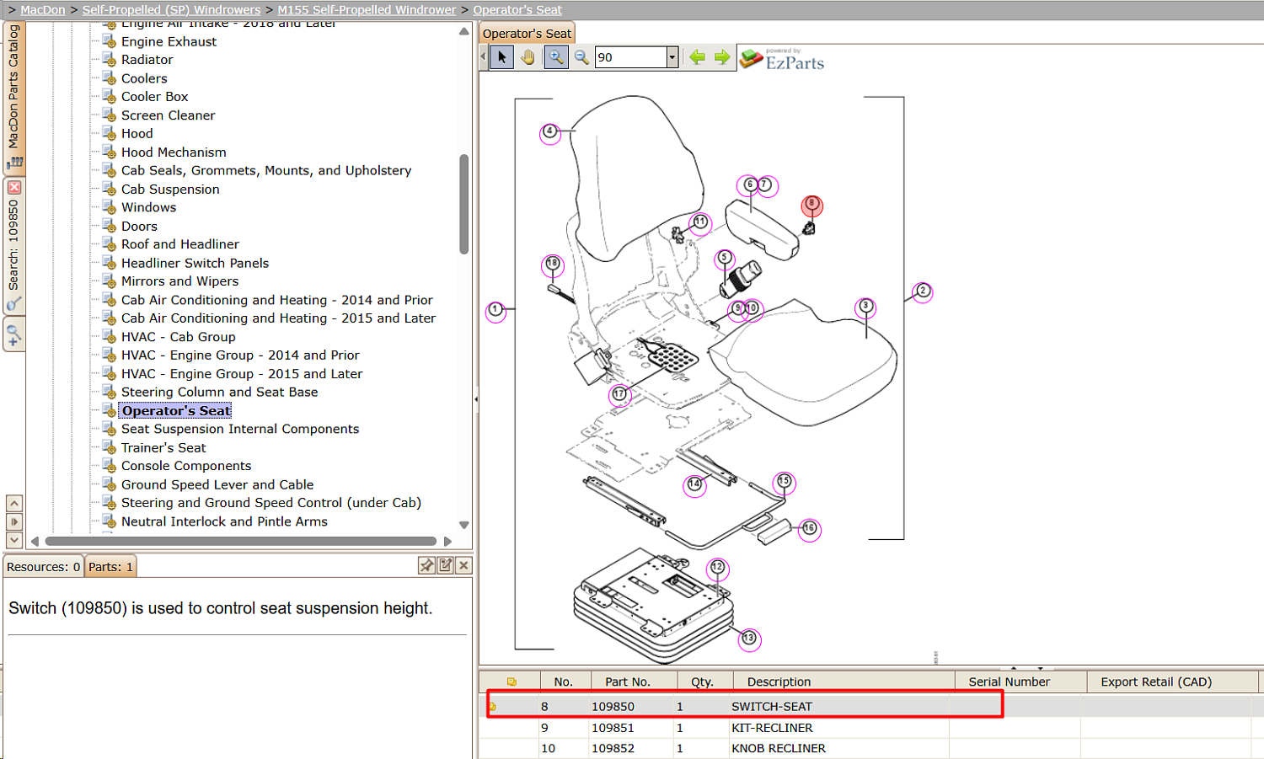
Task: Select callout 12 in the diagram
Action: point(717,568)
